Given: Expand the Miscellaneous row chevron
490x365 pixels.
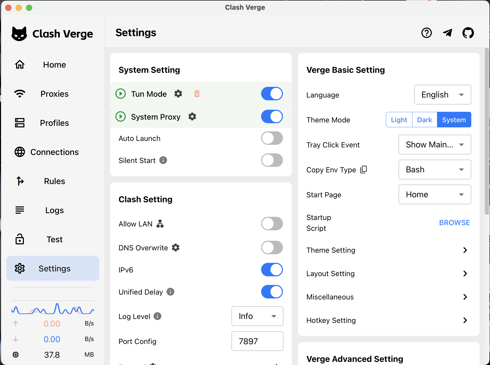Looking at the screenshot, I should pos(465,297).
